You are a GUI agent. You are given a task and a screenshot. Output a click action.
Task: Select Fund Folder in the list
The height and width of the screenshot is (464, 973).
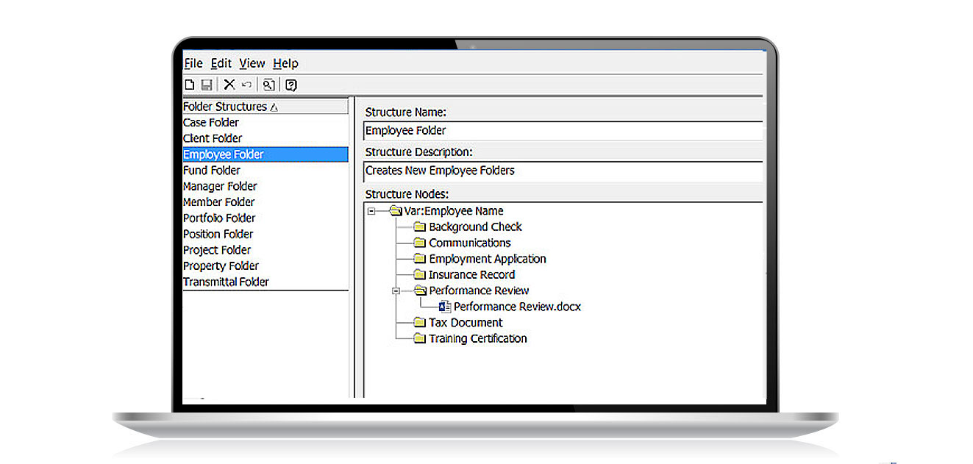[x=212, y=171]
